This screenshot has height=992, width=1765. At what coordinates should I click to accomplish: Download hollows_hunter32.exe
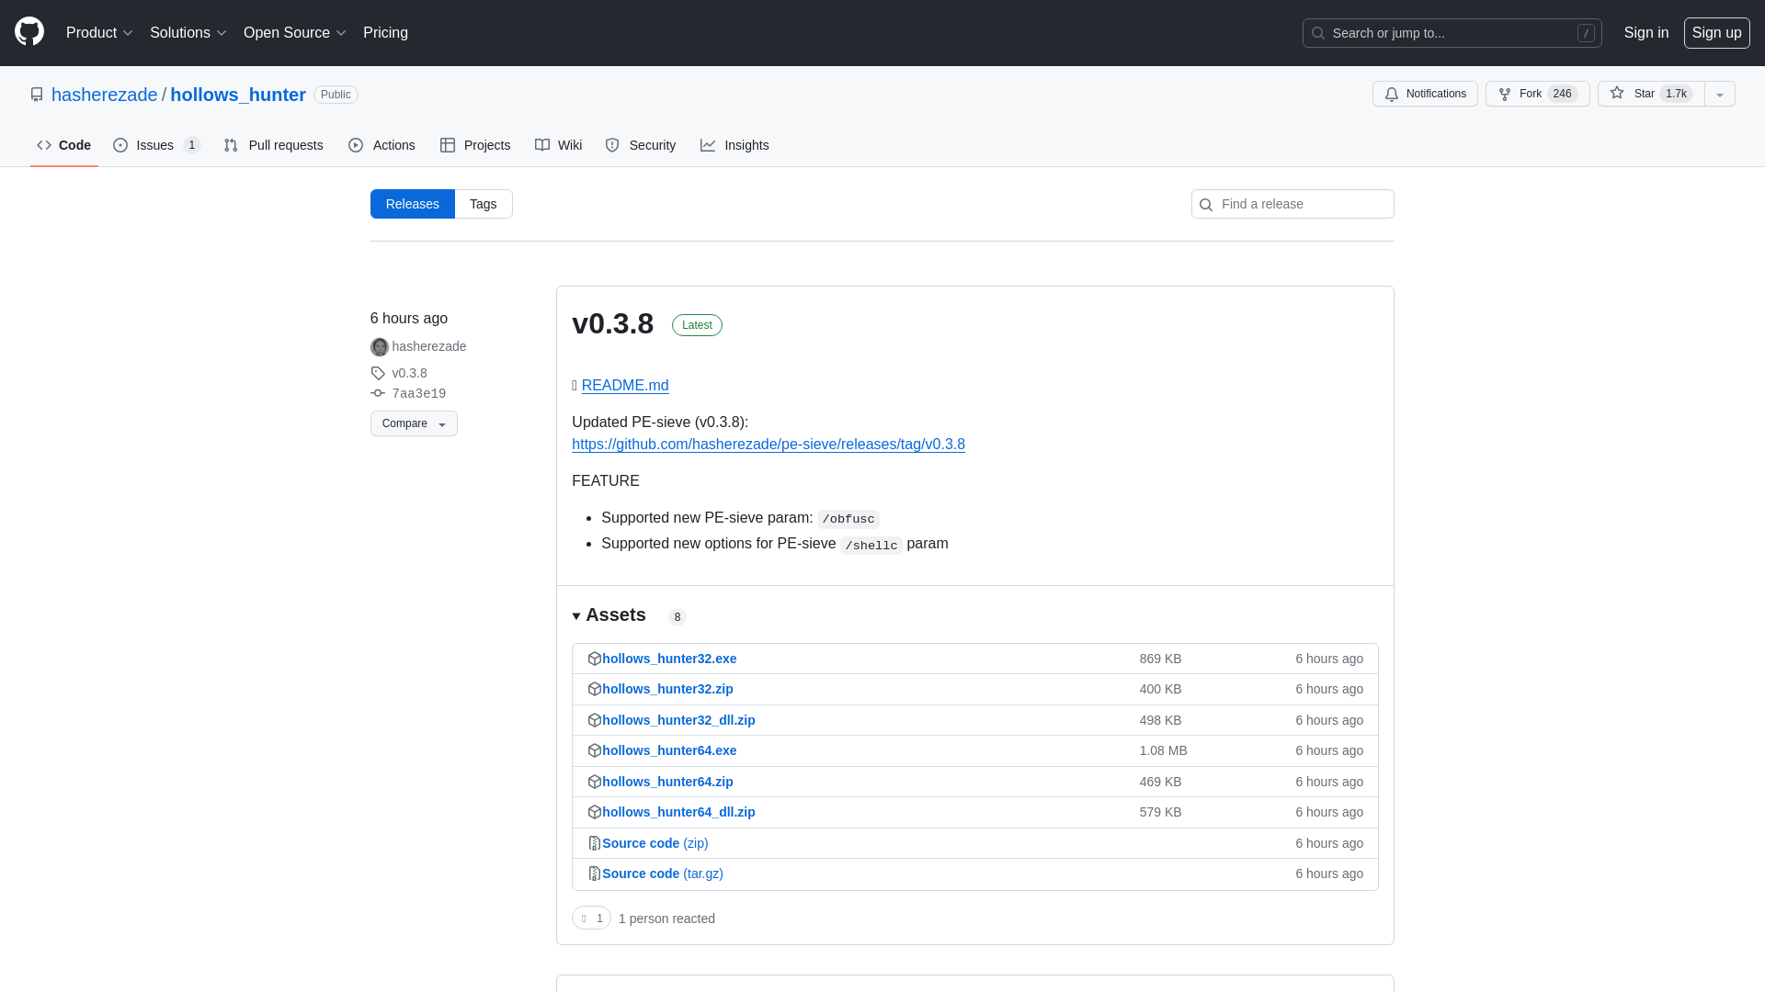click(669, 659)
